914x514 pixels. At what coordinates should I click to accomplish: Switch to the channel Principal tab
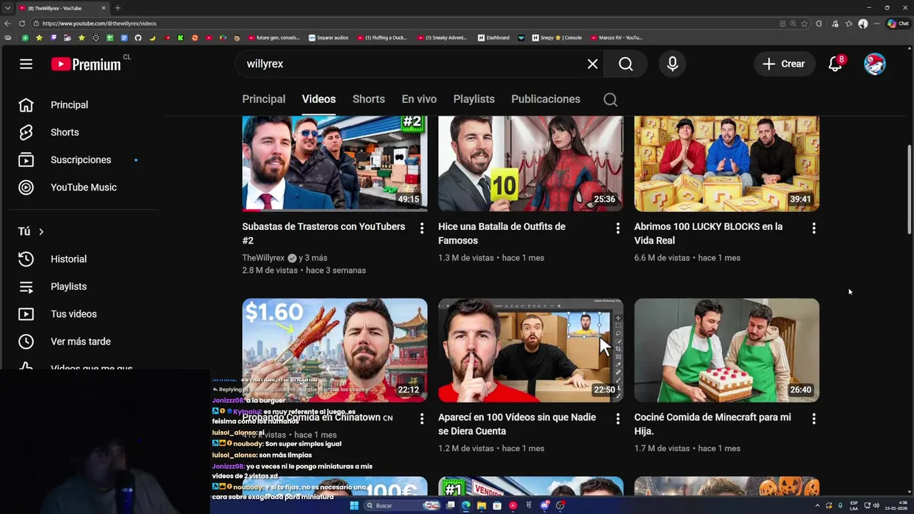pos(263,99)
